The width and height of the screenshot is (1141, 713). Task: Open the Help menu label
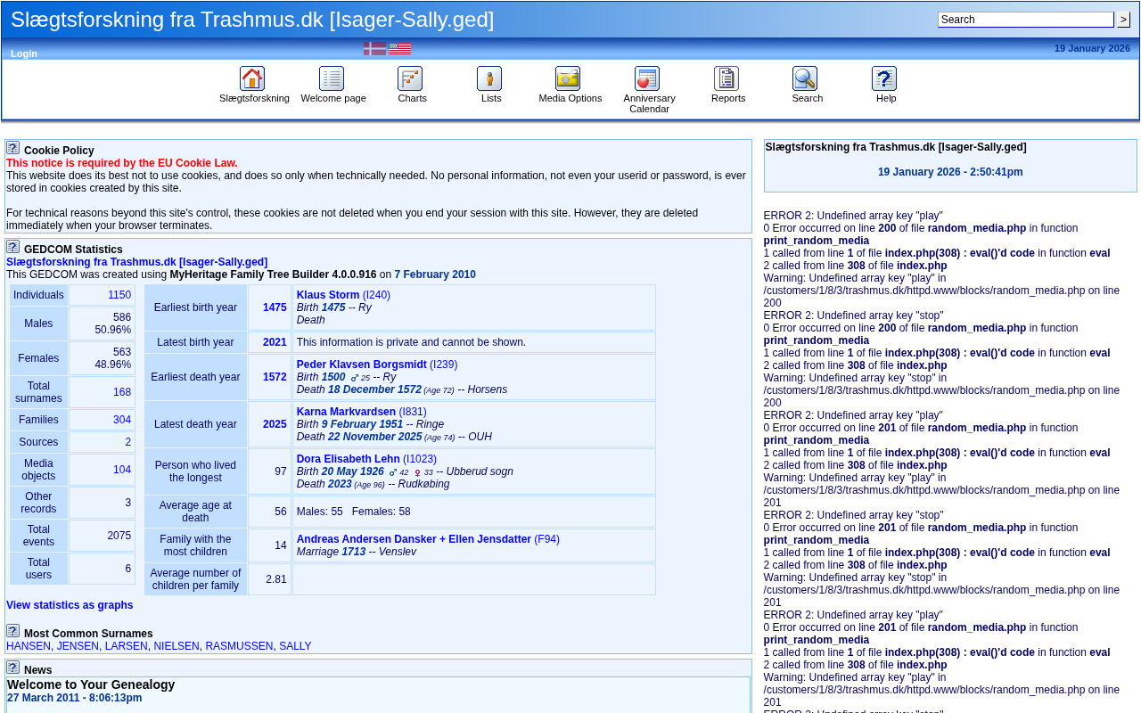[x=886, y=98]
